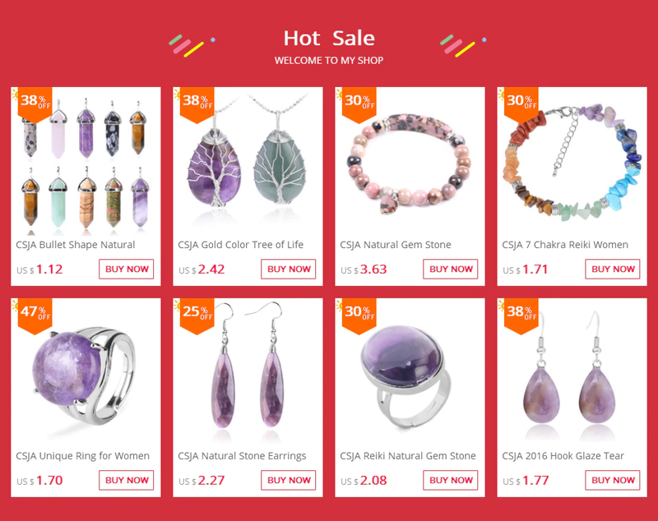The width and height of the screenshot is (658, 521).
Task: Buy now the CSJA Bullet Shape Natural item
Action: pyautogui.click(x=127, y=269)
